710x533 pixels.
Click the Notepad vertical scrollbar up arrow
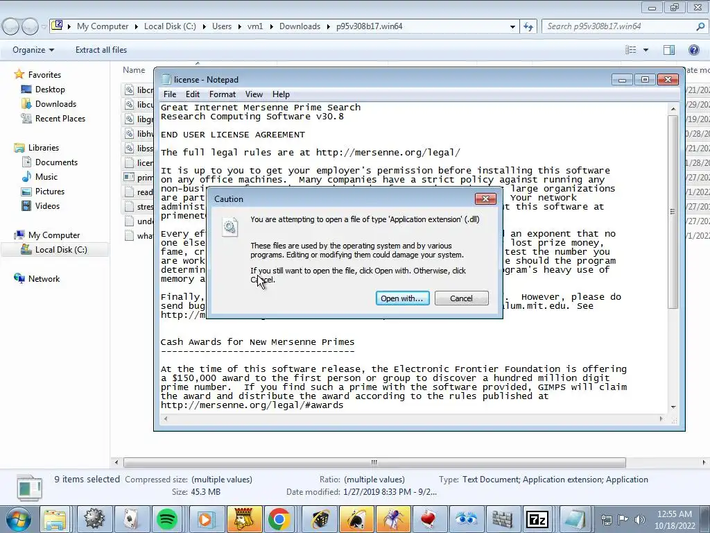pyautogui.click(x=673, y=109)
